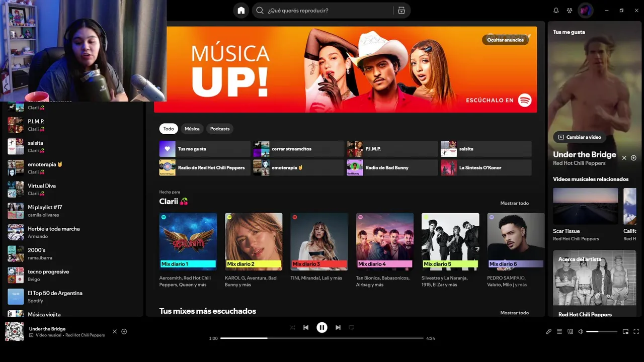Open Mix diario 5 card
Screen dimensions: 644x362
[x=450, y=250]
